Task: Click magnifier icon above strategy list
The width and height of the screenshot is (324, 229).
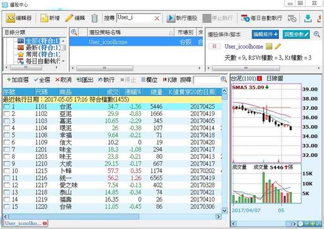Action: (74, 33)
